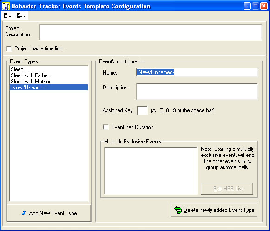Click the event Description text box

click(x=197, y=91)
